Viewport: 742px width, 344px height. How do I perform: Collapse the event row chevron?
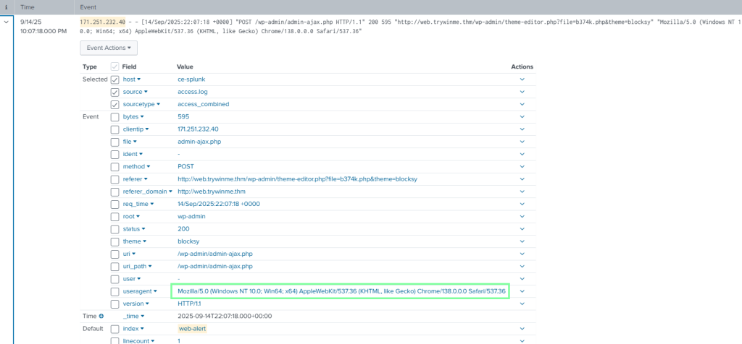point(7,22)
